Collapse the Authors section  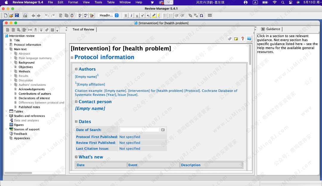pyautogui.click(x=76, y=69)
